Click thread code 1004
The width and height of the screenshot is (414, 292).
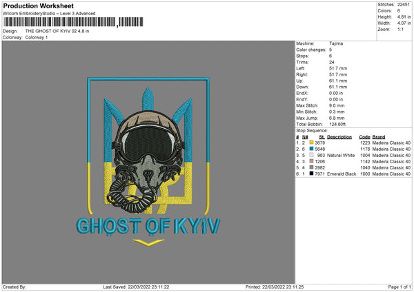[365, 156]
